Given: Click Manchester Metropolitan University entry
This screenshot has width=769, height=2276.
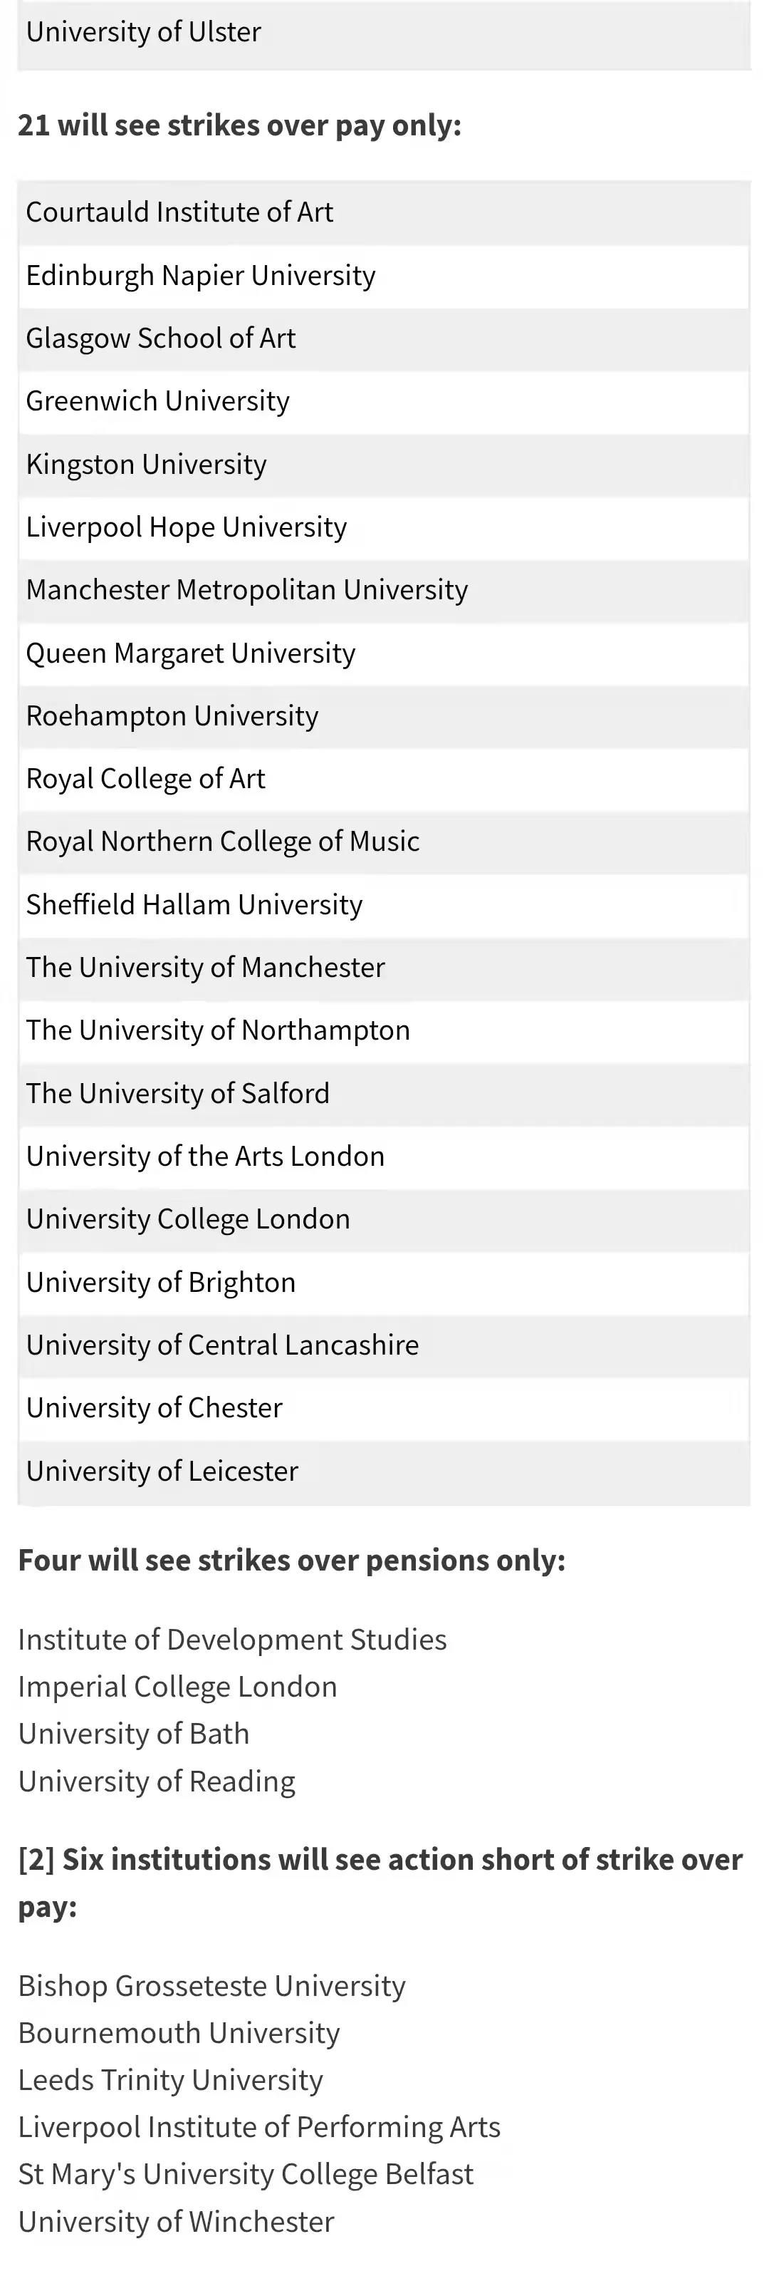Looking at the screenshot, I should (x=246, y=590).
